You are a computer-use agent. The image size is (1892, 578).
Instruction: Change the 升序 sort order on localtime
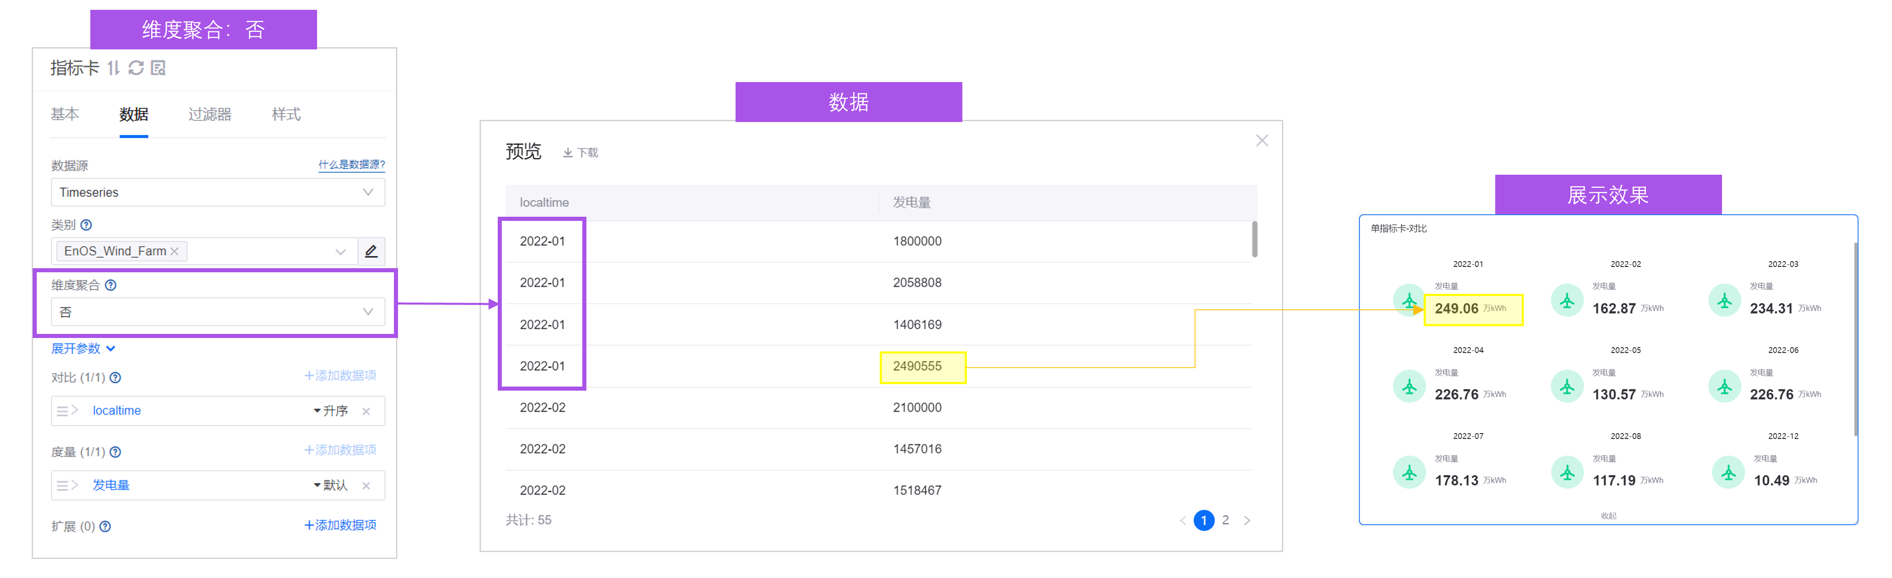pos(331,411)
